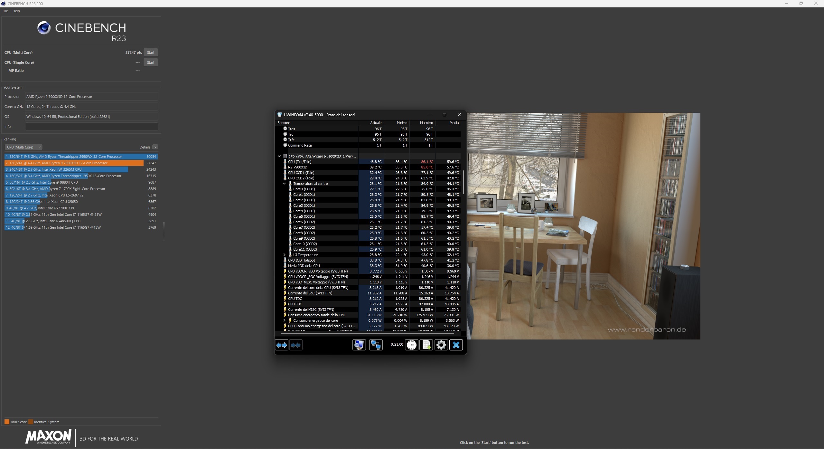Click clock icon beside Command Rate
Image resolution: width=824 pixels, height=449 pixels.
pyautogui.click(x=285, y=145)
